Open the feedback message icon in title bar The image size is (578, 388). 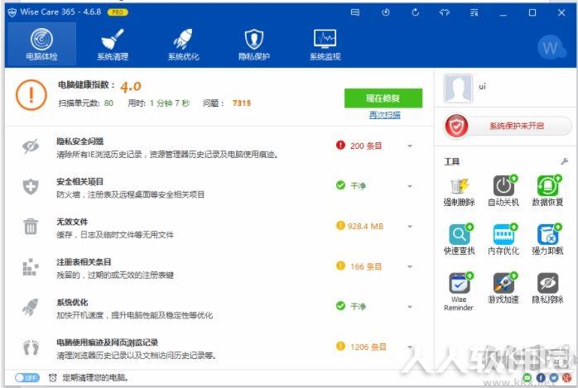[355, 12]
